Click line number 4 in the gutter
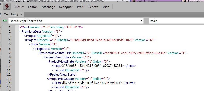204x91 pixels. click(x=10, y=40)
